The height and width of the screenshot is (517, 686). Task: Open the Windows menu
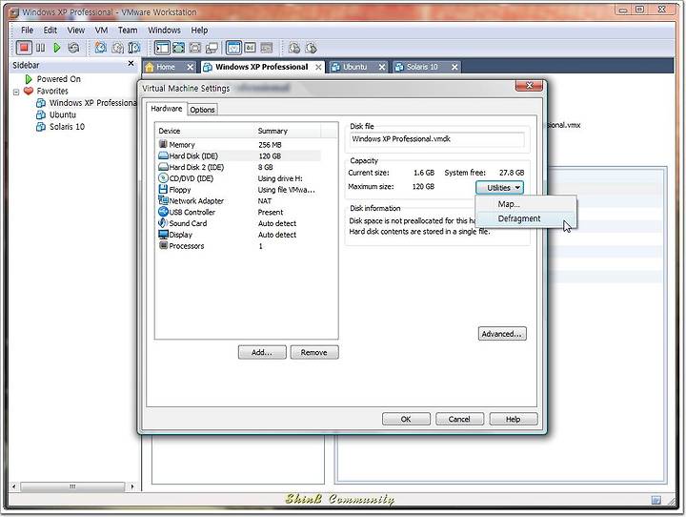tap(164, 31)
